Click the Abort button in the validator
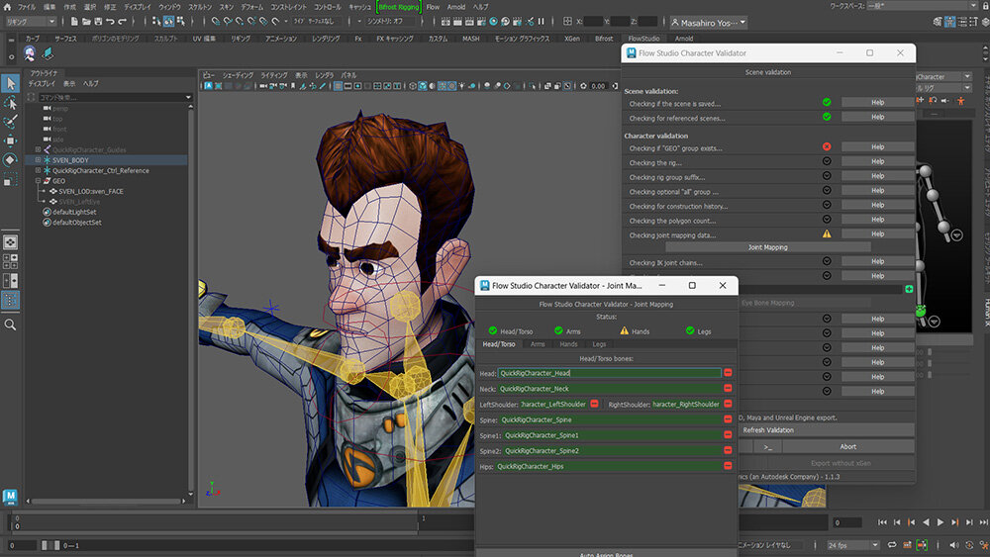 848,446
